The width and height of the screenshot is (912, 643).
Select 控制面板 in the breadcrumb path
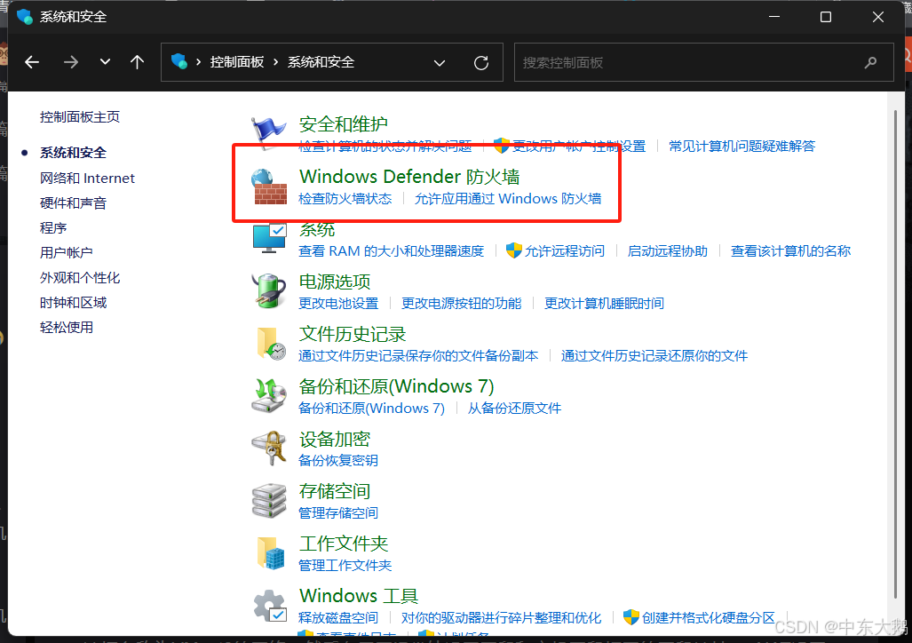click(237, 61)
